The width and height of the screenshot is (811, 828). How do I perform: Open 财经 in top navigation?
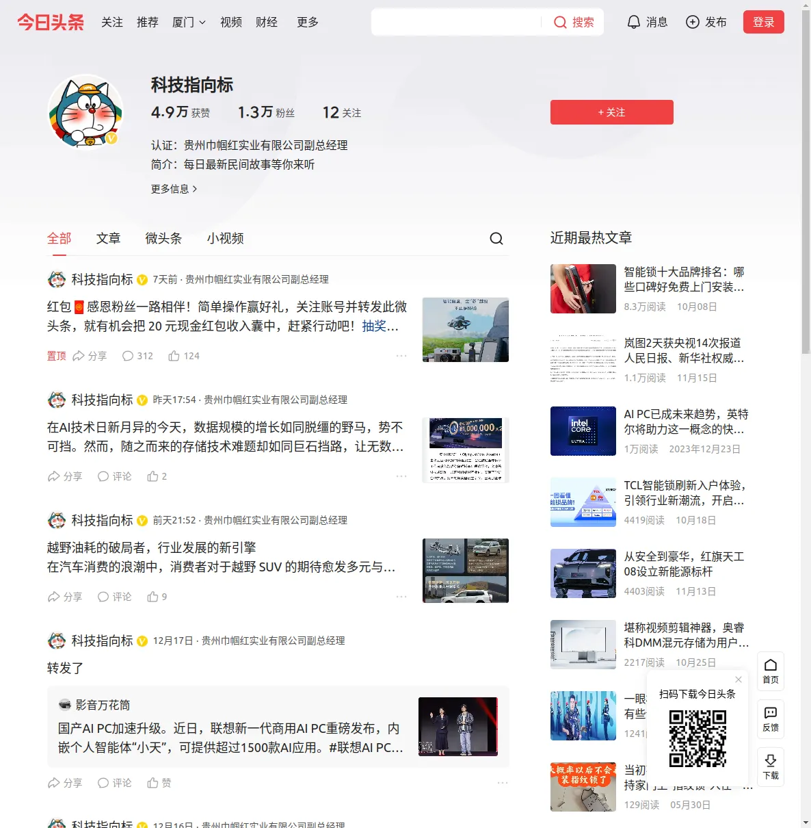tap(267, 23)
